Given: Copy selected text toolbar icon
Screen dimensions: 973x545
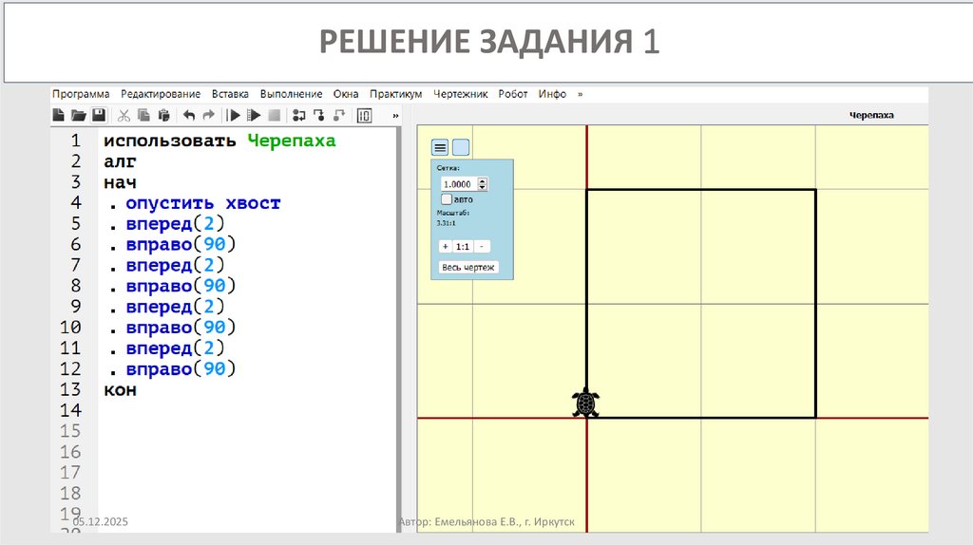Looking at the screenshot, I should (143, 115).
